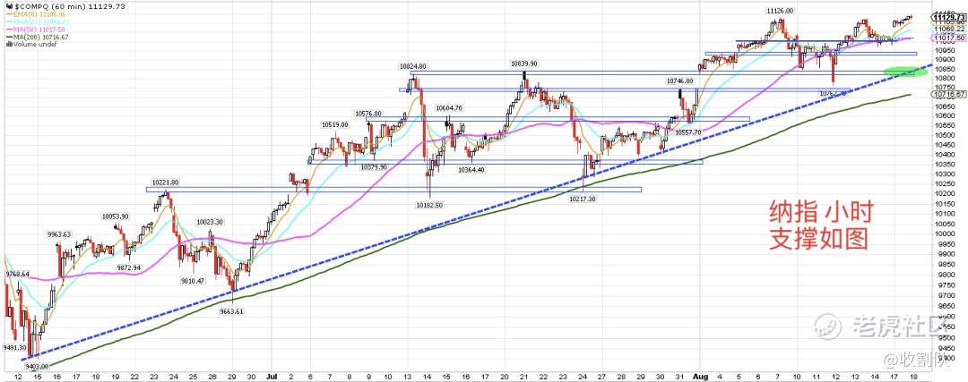Click the 9403.00 low label

[x=35, y=366]
